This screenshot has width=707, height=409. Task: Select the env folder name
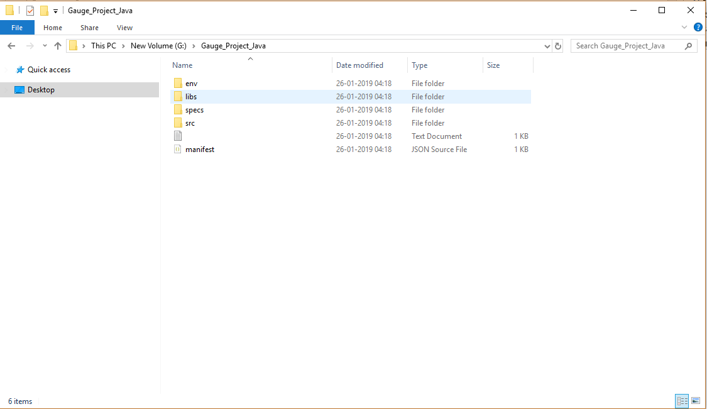tap(191, 84)
